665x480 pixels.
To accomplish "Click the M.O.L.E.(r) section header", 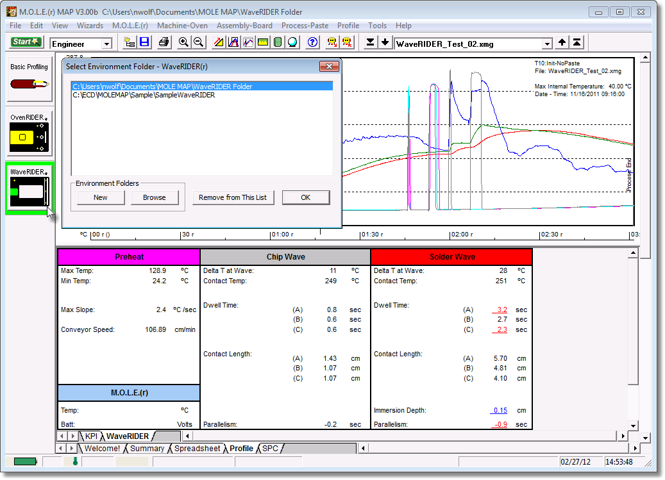I will pos(129,393).
